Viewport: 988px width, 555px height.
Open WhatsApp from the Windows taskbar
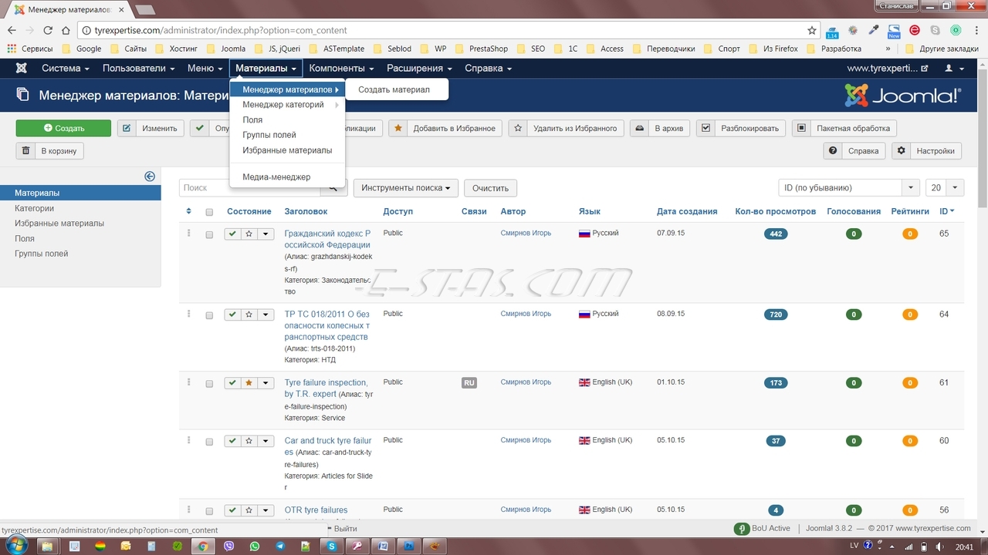pos(255,546)
